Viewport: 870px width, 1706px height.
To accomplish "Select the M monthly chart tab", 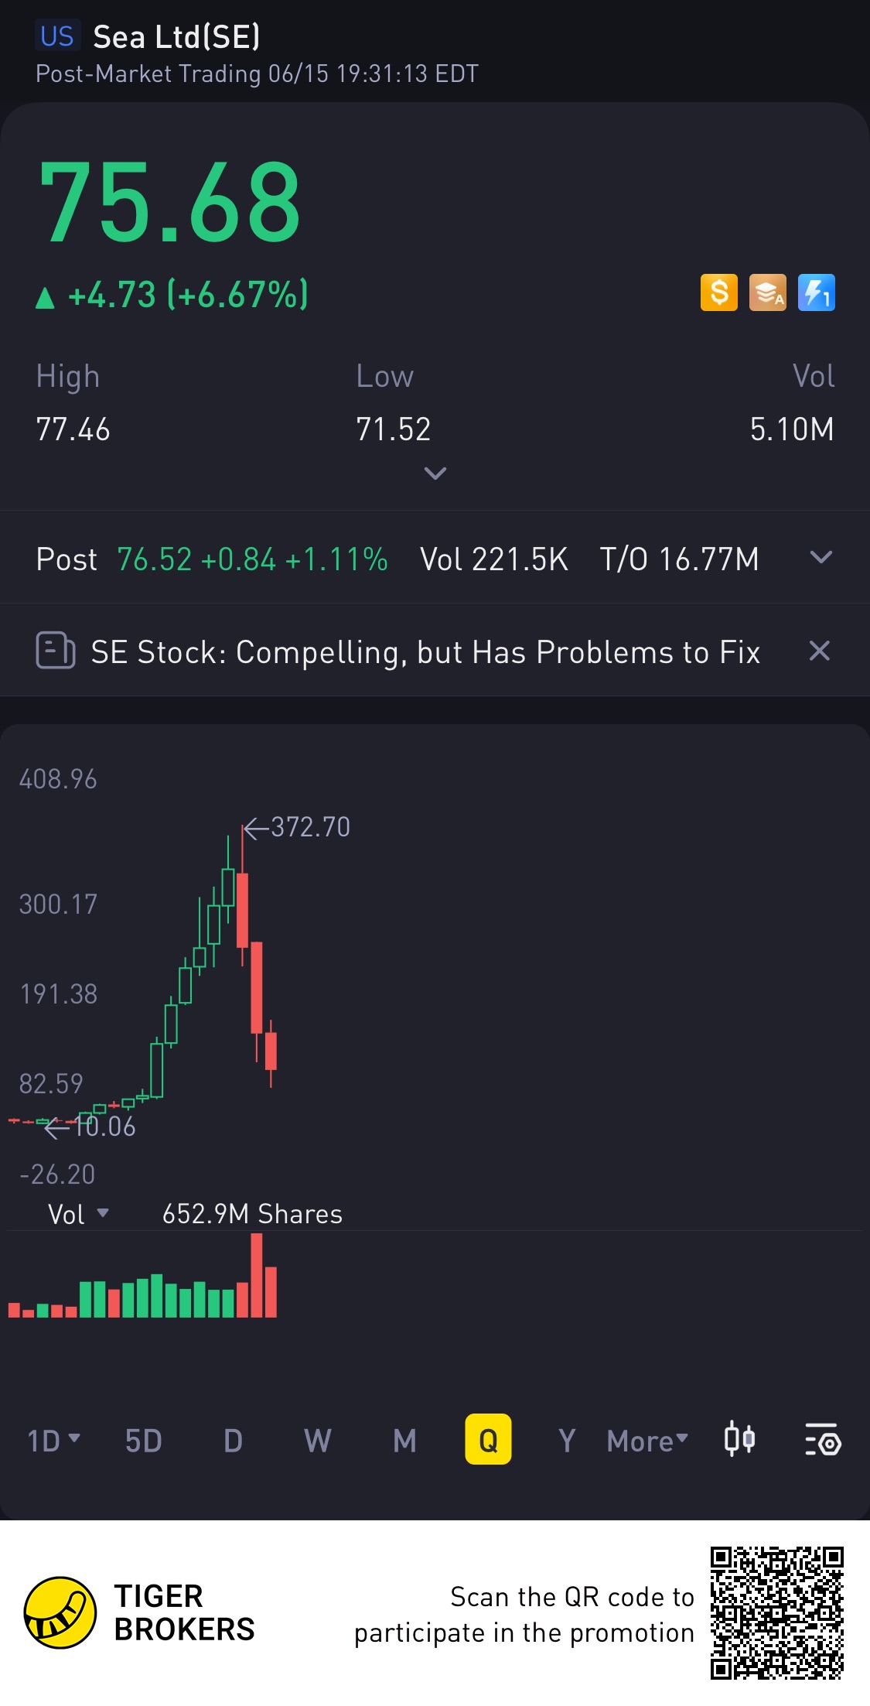I will (404, 1441).
